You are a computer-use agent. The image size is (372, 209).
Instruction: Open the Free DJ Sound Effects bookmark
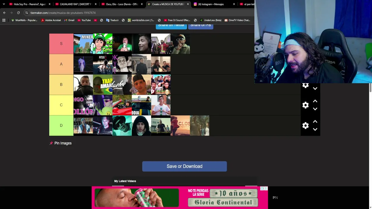pos(177,20)
